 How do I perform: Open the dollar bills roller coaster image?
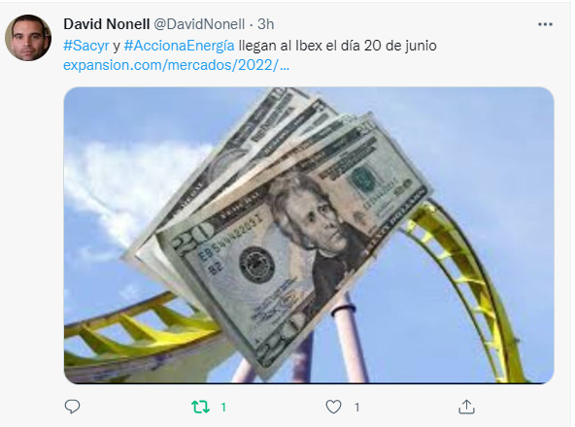(309, 235)
